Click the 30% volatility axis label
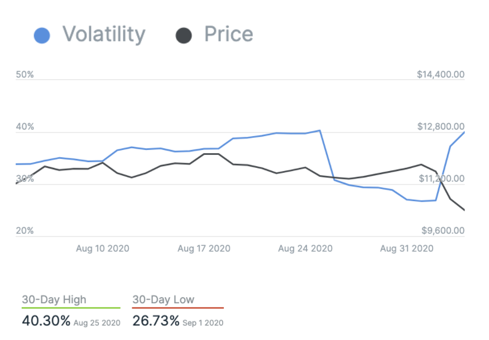Image resolution: width=489 pixels, height=340 pixels. pyautogui.click(x=25, y=179)
